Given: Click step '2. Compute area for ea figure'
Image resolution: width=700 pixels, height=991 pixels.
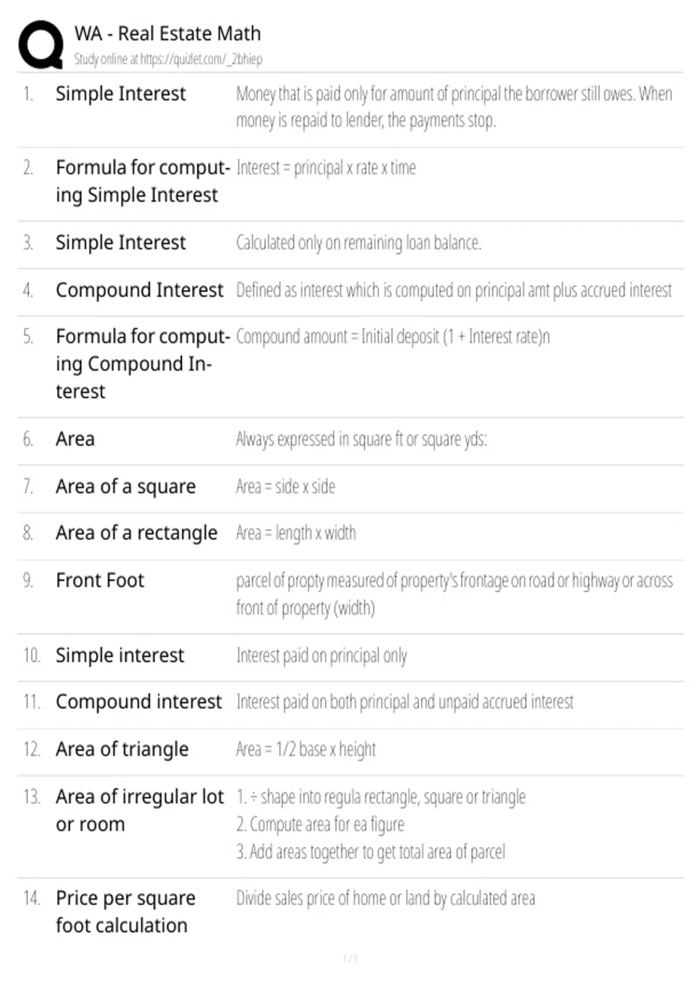Looking at the screenshot, I should [320, 824].
